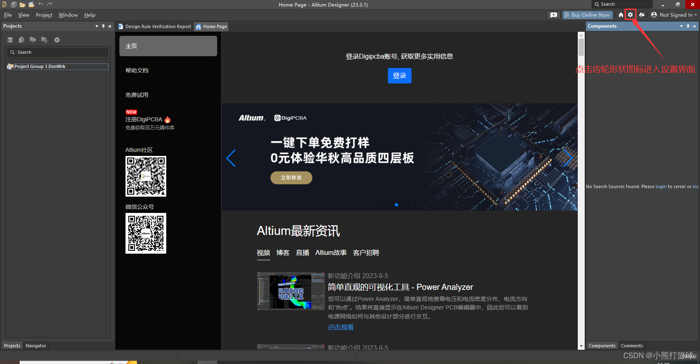This screenshot has height=364, width=700.
Task: Open the Components panel dropdown arrow
Action: tap(681, 26)
